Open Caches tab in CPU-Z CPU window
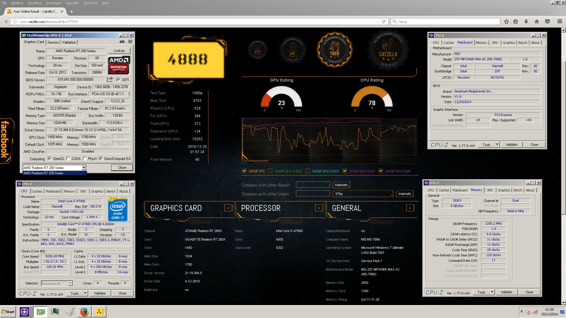The image size is (566, 318). (37, 191)
